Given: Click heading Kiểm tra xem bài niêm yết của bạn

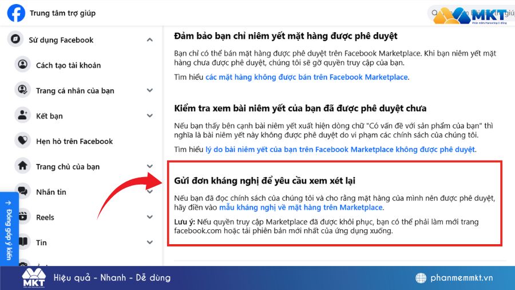Looking at the screenshot, I should (x=300, y=108).
